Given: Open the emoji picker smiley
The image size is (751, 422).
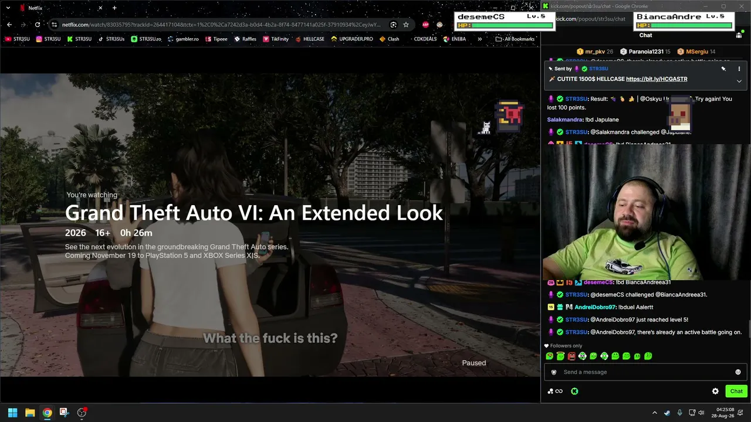Looking at the screenshot, I should (738, 372).
